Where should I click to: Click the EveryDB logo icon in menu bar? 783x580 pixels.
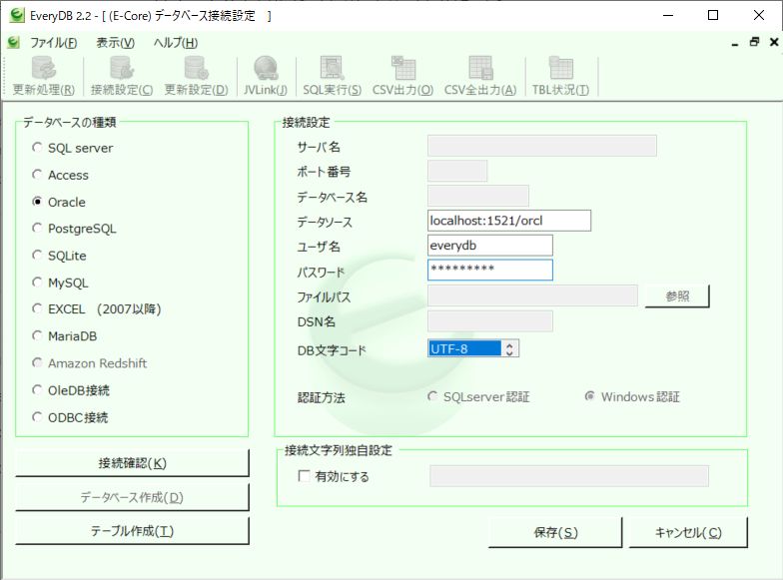tap(14, 42)
